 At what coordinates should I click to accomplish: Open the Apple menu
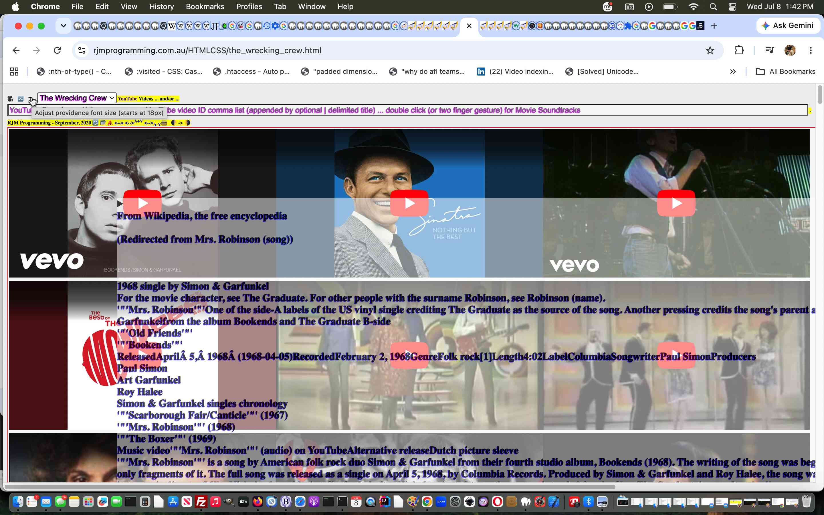tap(15, 7)
